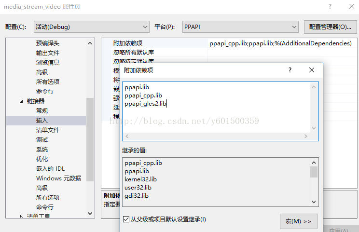
Task: Click help ? icon in property page title bar
Action: tap(330, 6)
